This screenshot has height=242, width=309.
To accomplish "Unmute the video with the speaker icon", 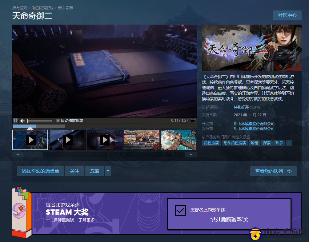I will click(22, 121).
